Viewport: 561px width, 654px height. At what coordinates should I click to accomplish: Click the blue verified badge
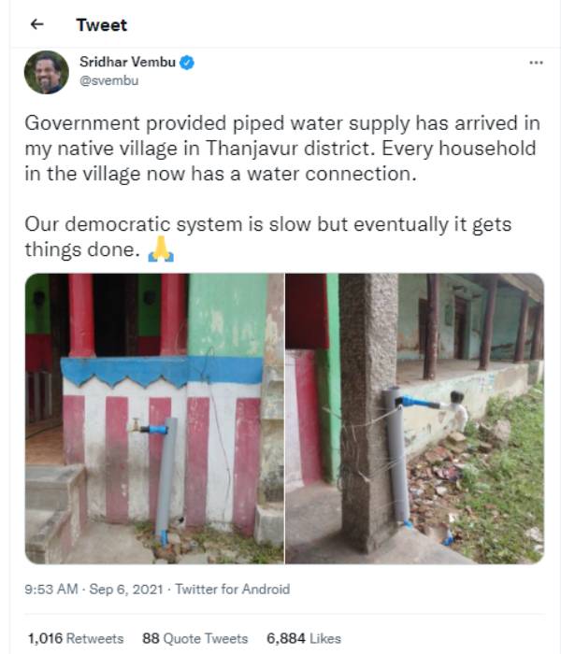pyautogui.click(x=187, y=63)
